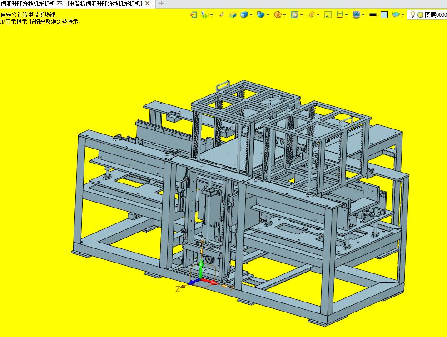Screen dimensions: 447x337
Task: Select the blue shaded cube display icon
Action: [244, 15]
